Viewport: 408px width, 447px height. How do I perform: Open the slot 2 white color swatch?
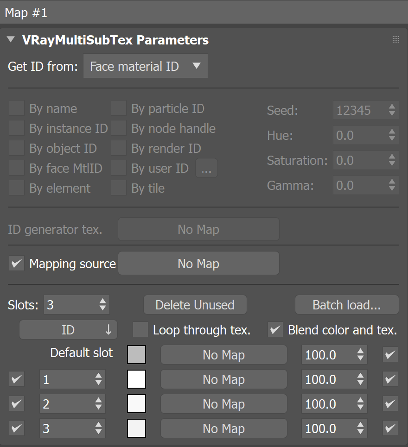click(x=136, y=403)
